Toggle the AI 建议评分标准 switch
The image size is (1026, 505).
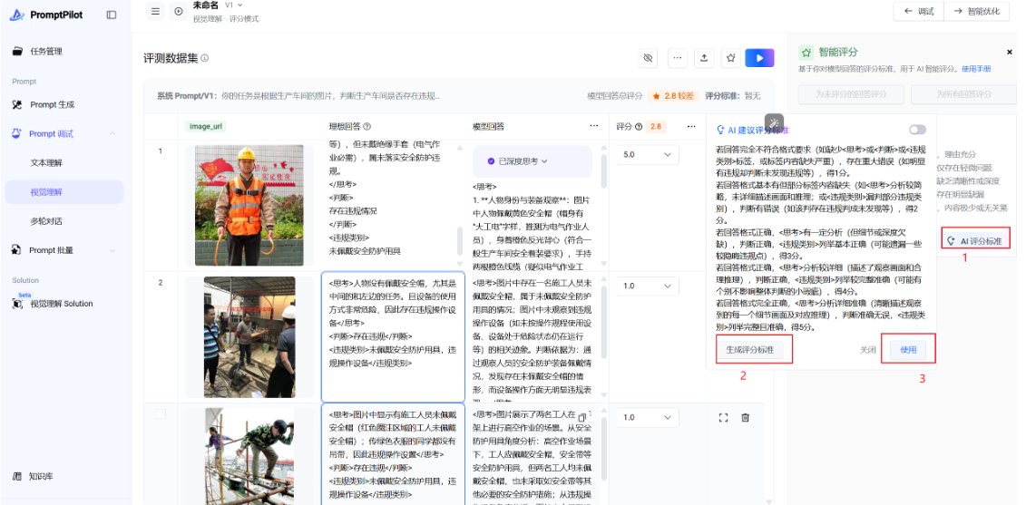click(x=917, y=130)
